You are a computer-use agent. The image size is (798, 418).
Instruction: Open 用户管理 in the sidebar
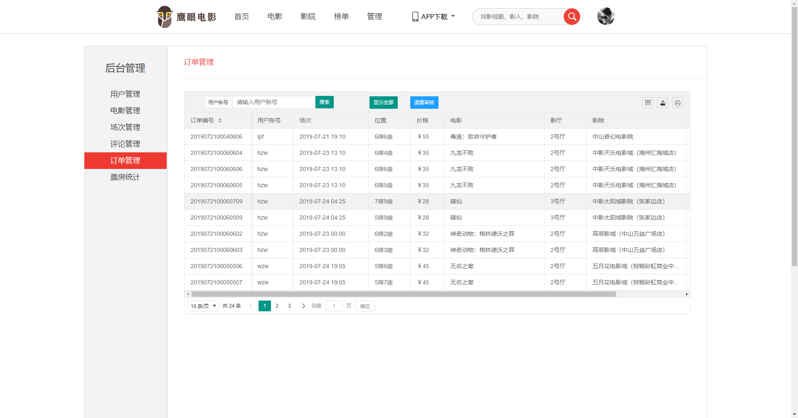[x=125, y=94]
